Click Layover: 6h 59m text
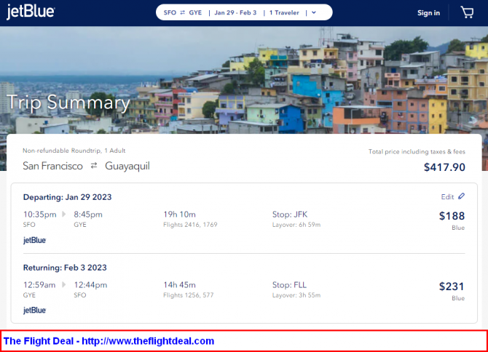The width and height of the screenshot is (488, 352). pos(296,225)
